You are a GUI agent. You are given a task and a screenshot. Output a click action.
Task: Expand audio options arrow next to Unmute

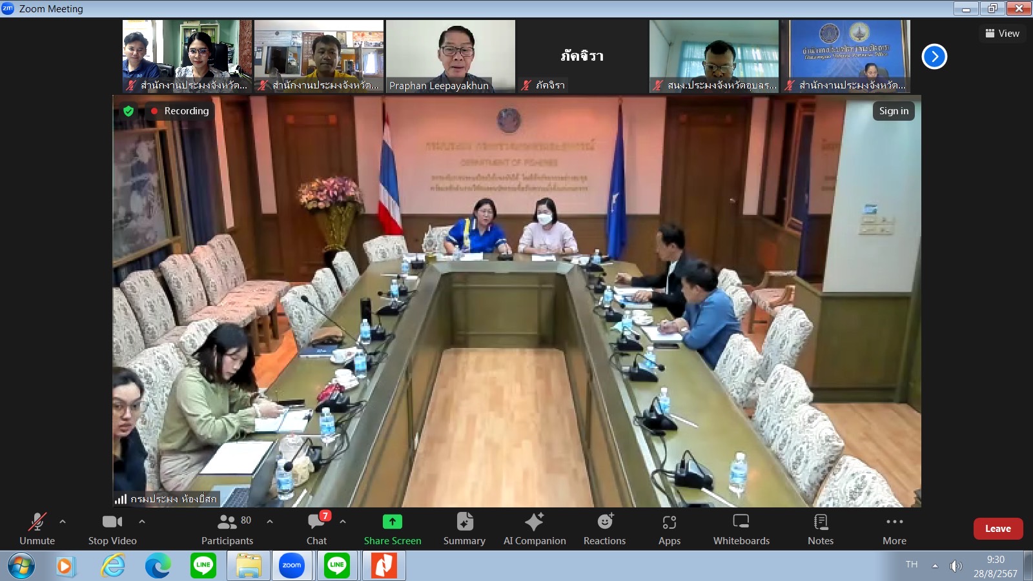(63, 522)
